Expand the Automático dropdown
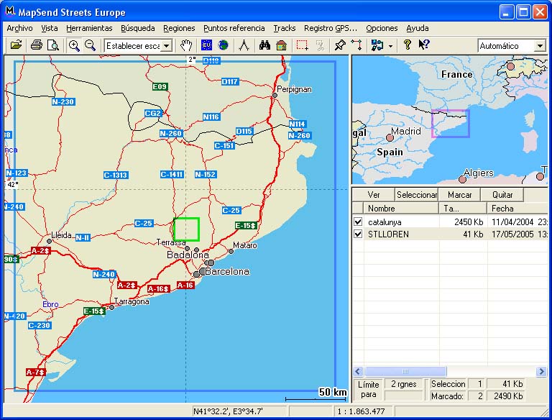 [x=540, y=46]
